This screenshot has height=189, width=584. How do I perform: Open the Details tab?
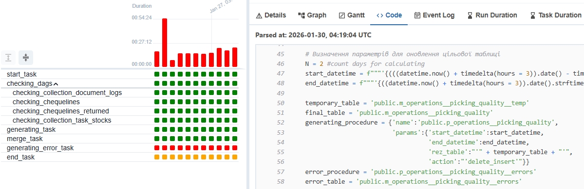(271, 15)
